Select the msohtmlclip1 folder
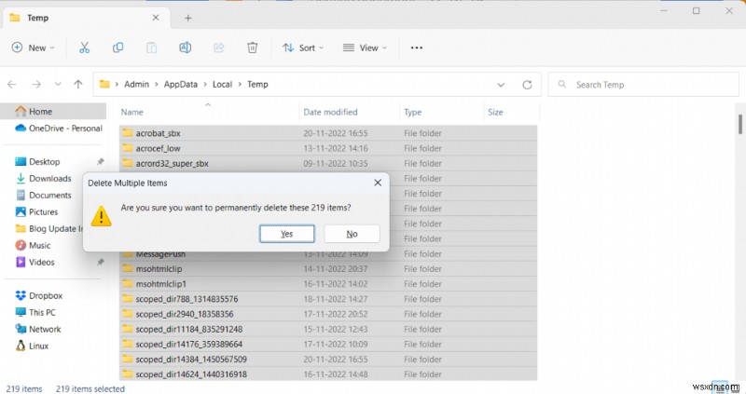The width and height of the screenshot is (746, 394). pyautogui.click(x=328, y=284)
